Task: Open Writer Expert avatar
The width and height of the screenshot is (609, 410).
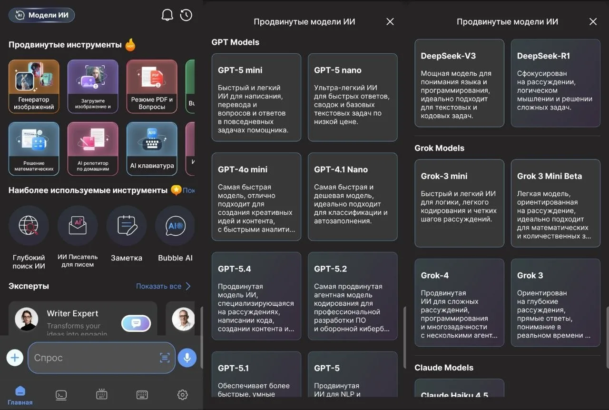Action: click(27, 319)
